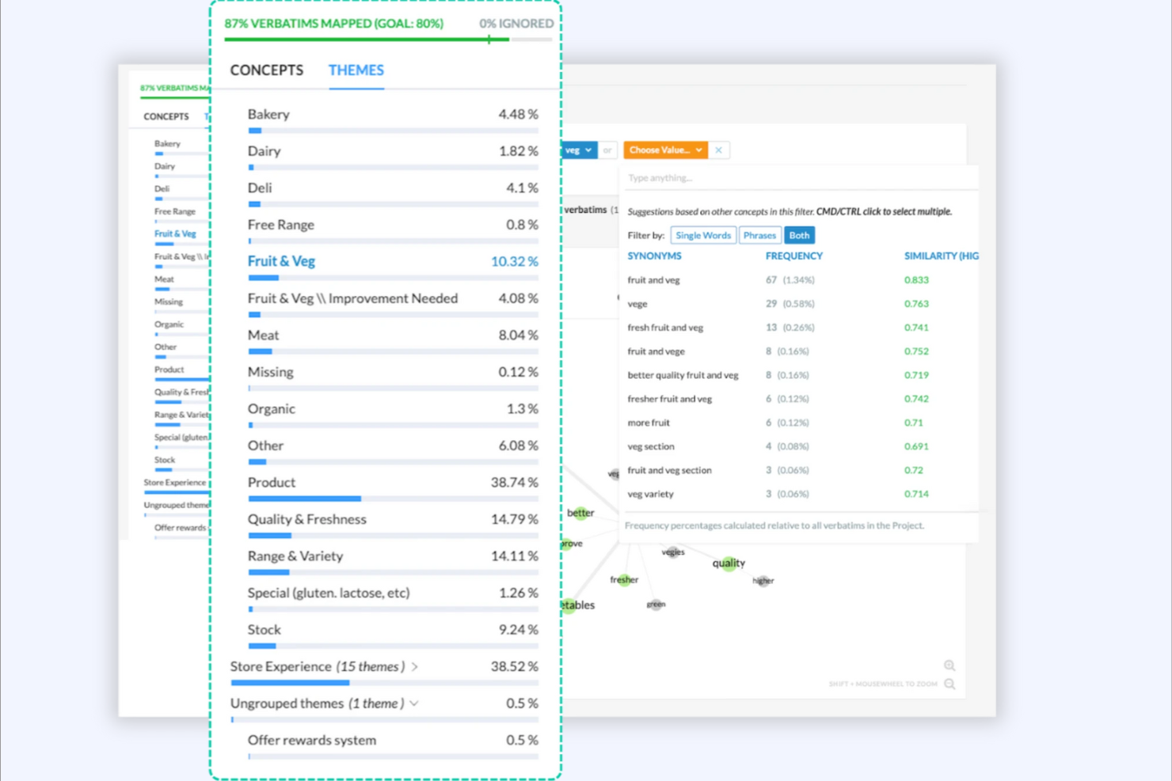This screenshot has height=781, width=1172.
Task: Select the Bakery theme
Action: [268, 114]
